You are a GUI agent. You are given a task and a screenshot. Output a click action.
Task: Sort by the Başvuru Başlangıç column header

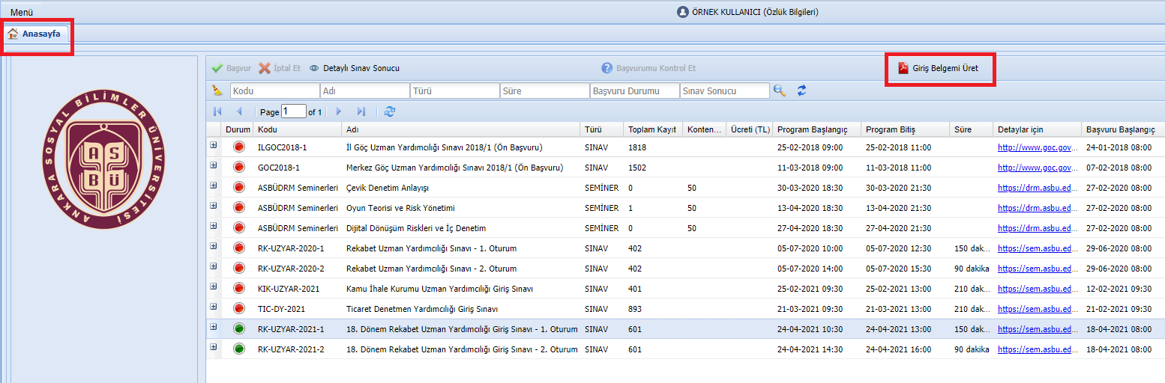1123,129
